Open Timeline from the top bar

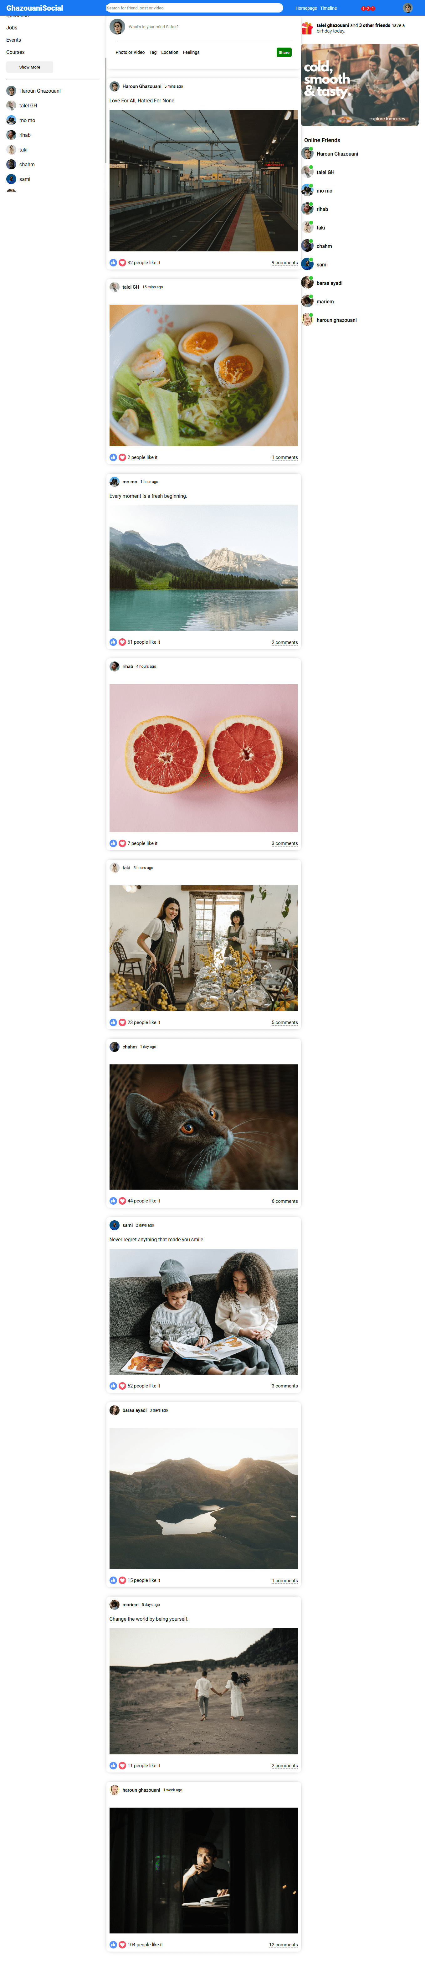pyautogui.click(x=328, y=8)
